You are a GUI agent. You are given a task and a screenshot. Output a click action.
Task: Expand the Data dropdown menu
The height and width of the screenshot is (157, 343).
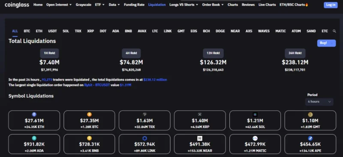coord(114,5)
